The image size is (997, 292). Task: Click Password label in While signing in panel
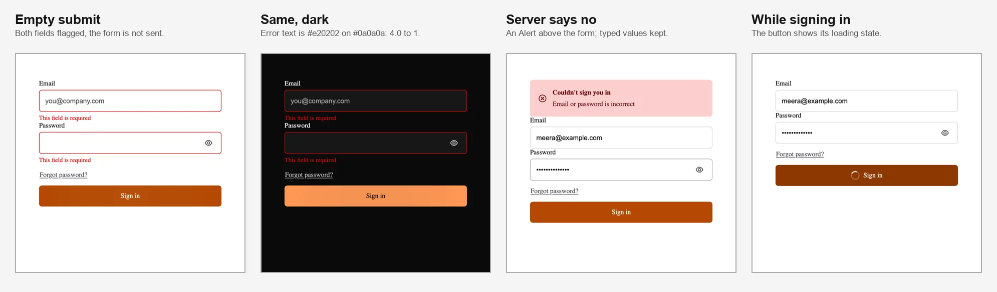click(x=789, y=115)
